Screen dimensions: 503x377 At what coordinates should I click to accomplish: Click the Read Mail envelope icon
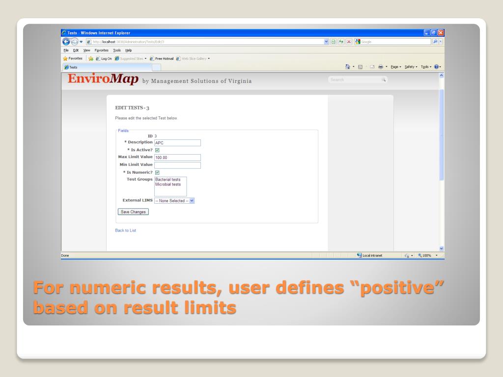point(372,67)
